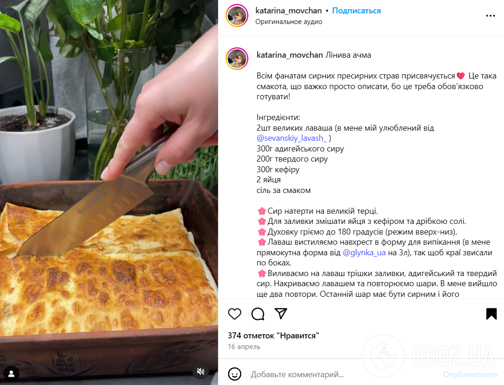Open @sevanskiy_lavash_ mention link
Viewport: 504px width, 385px height.
pos(291,138)
